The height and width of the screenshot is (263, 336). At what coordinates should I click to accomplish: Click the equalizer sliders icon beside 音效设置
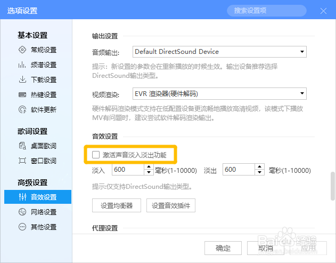(22, 197)
